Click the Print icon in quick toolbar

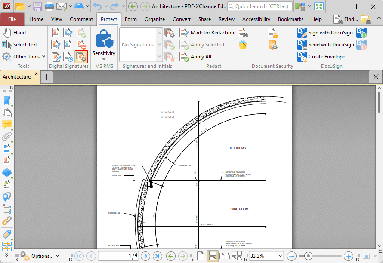point(49,6)
